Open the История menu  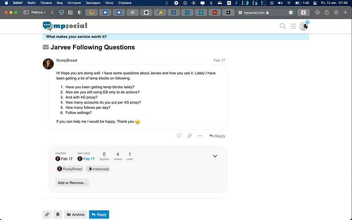click(74, 3)
